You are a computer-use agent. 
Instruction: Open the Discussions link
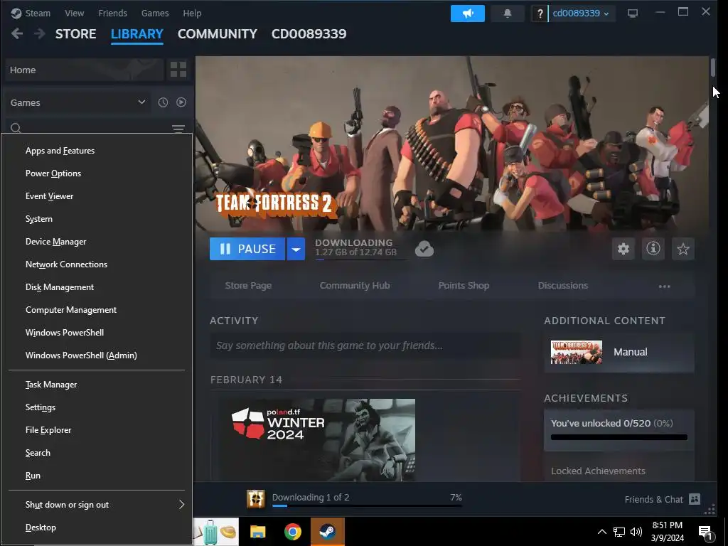[x=563, y=286]
